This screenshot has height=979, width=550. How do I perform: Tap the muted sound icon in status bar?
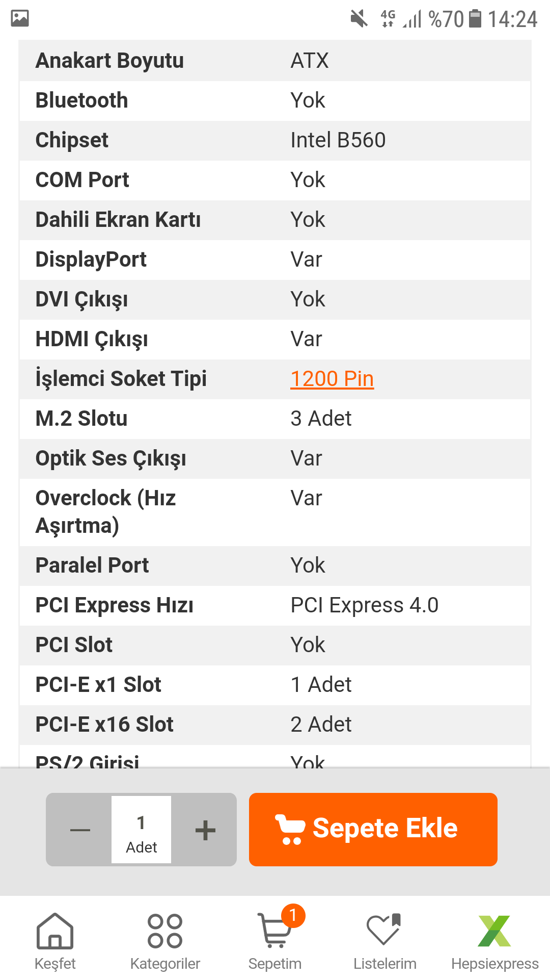[360, 18]
